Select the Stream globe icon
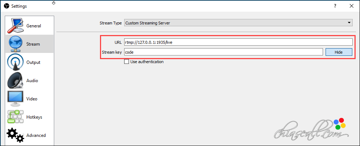Viewport: 360px width, 146px height. (16, 44)
